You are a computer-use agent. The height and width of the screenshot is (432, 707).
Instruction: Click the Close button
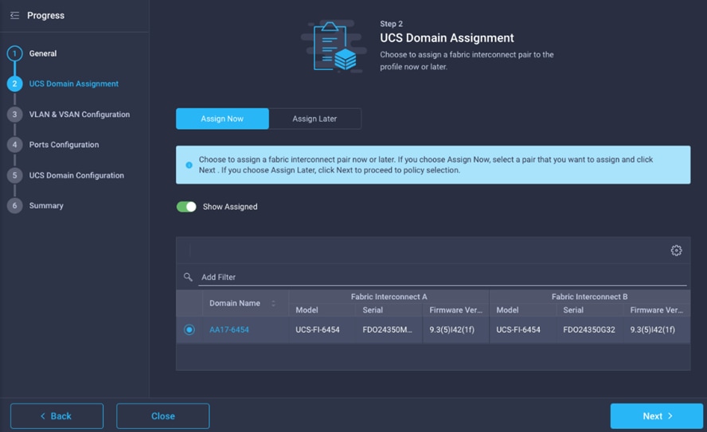162,416
